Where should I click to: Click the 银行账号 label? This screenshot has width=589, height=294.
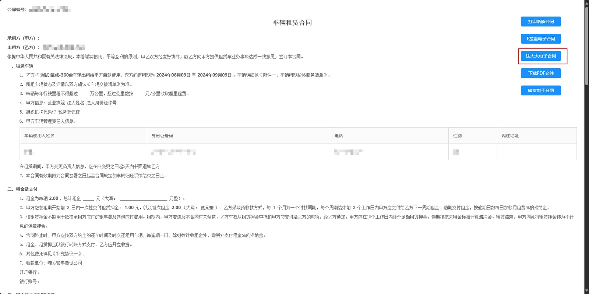click(x=29, y=282)
